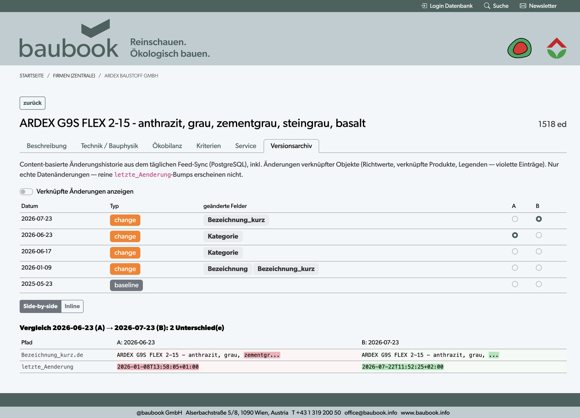Click the red house with green leaves logo

[x=556, y=48]
